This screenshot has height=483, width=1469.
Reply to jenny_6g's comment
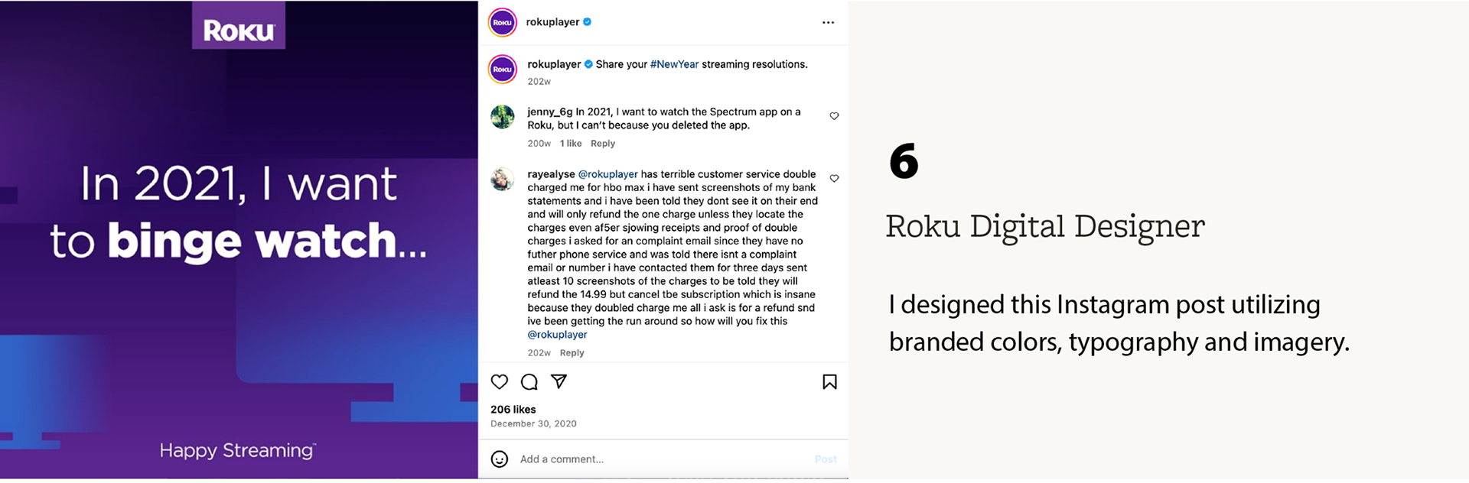(602, 144)
